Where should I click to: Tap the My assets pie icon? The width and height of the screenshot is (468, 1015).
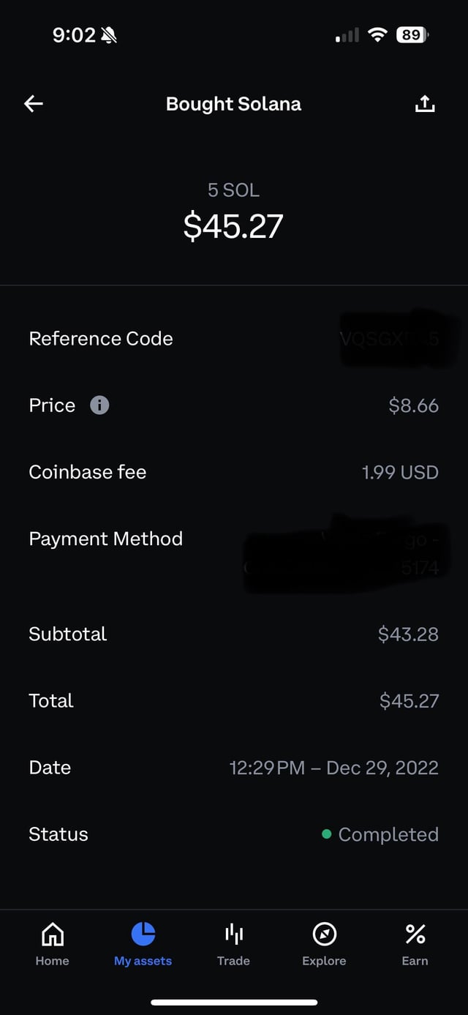pos(143,934)
